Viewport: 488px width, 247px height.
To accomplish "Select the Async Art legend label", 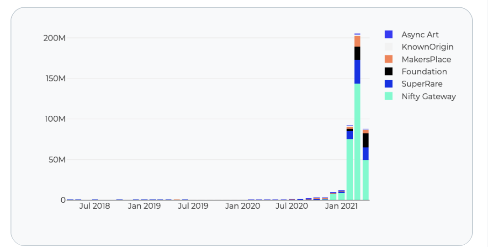I will coord(420,35).
